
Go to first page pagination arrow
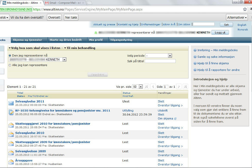(x=146, y=86)
